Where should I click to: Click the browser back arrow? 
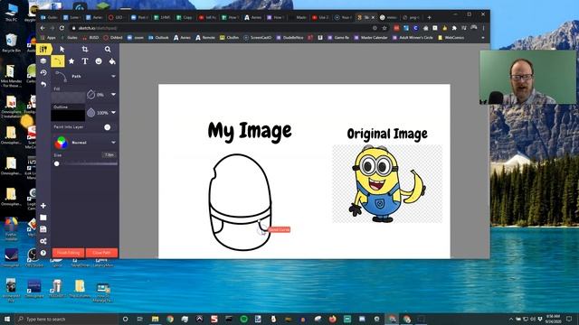coord(43,28)
